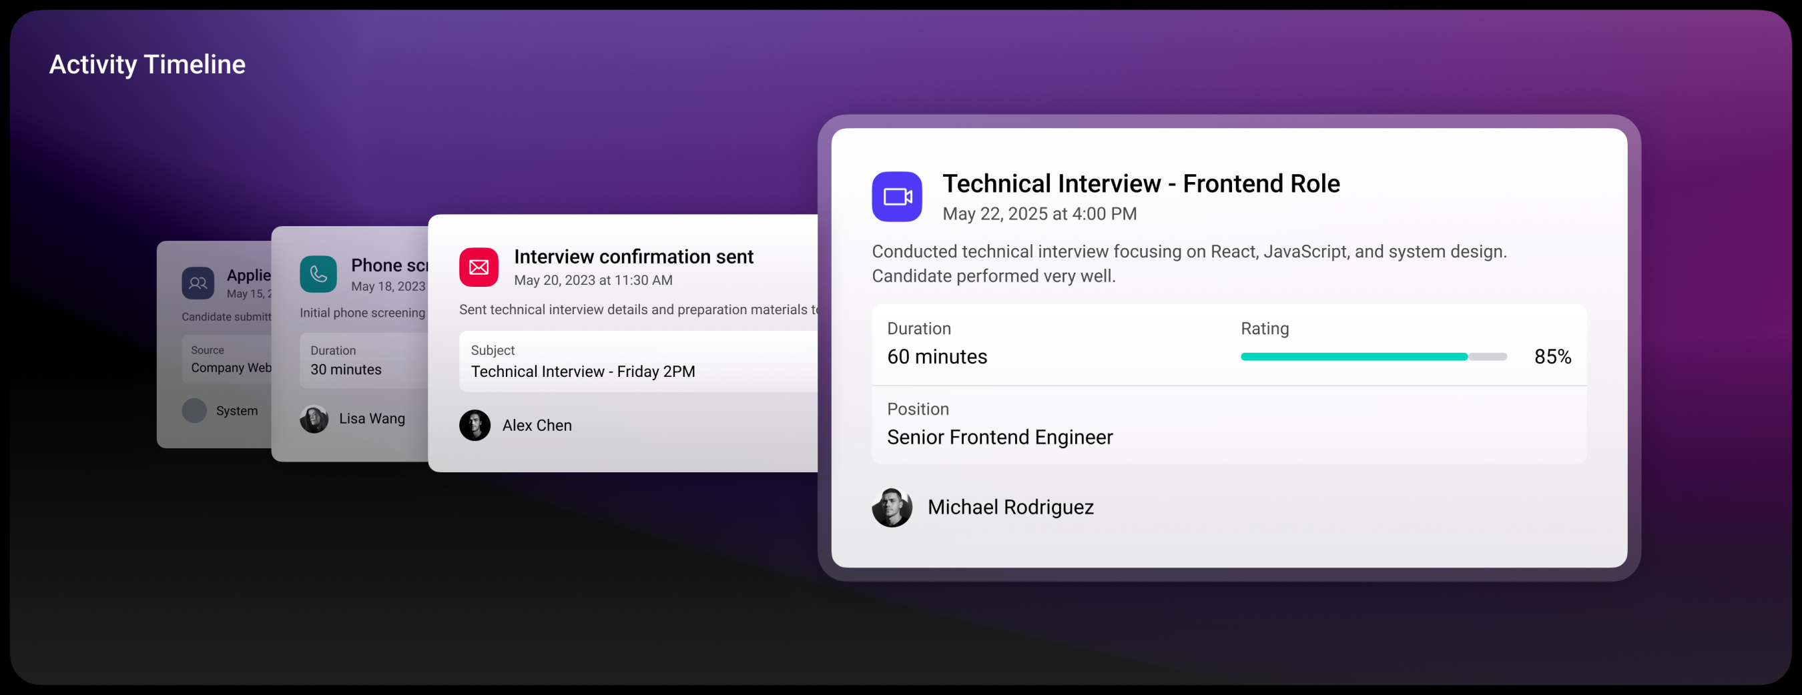Click Lisa Wang's avatar photo
This screenshot has width=1802, height=695.
(x=314, y=419)
